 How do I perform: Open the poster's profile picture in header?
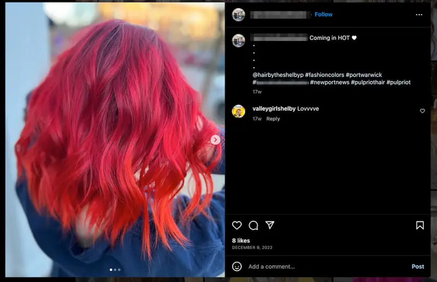(239, 15)
